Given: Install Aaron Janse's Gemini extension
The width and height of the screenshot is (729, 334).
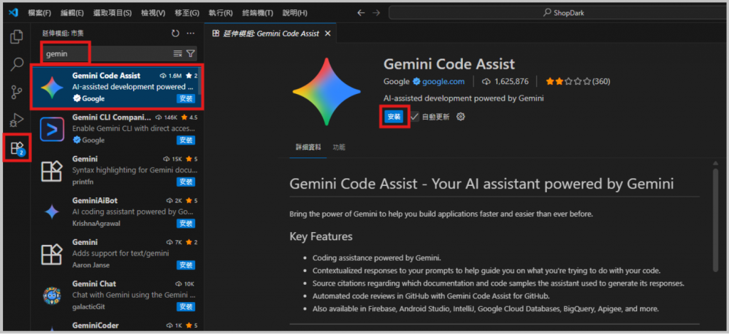Looking at the screenshot, I should pyautogui.click(x=186, y=265).
